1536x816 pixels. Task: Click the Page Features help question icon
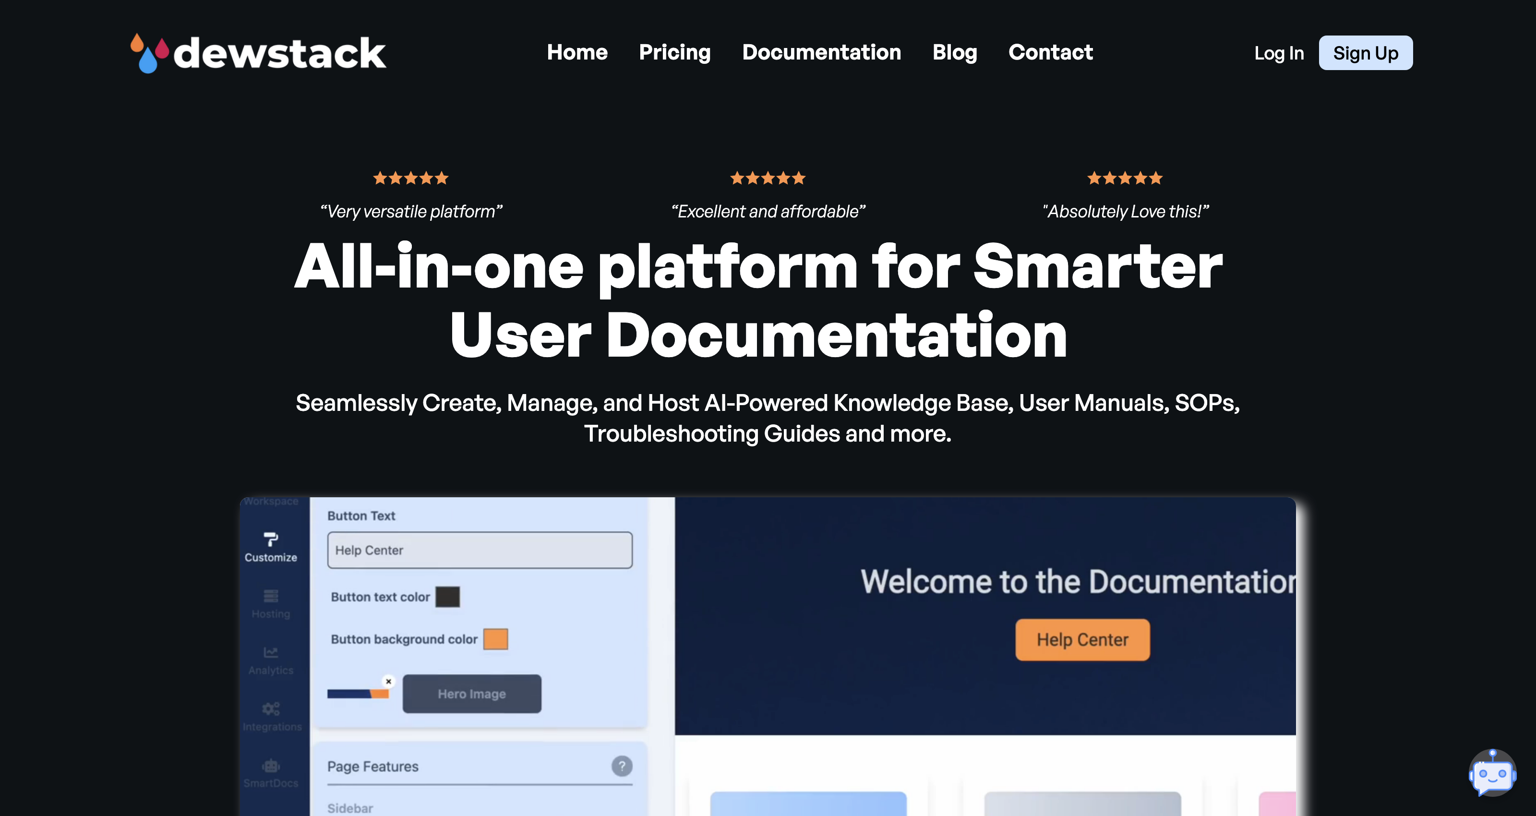coord(622,766)
